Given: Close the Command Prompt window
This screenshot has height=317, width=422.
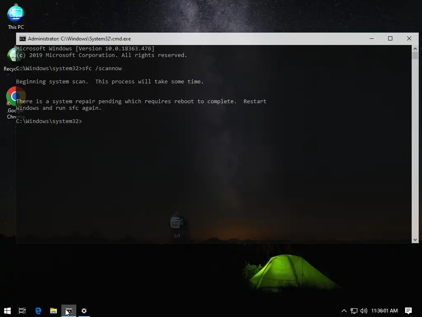Looking at the screenshot, I should tap(409, 38).
